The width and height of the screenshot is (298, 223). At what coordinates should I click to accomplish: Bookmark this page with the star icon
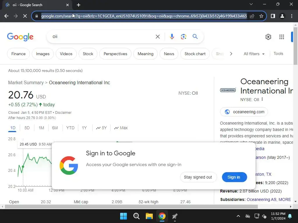[x=261, y=16]
